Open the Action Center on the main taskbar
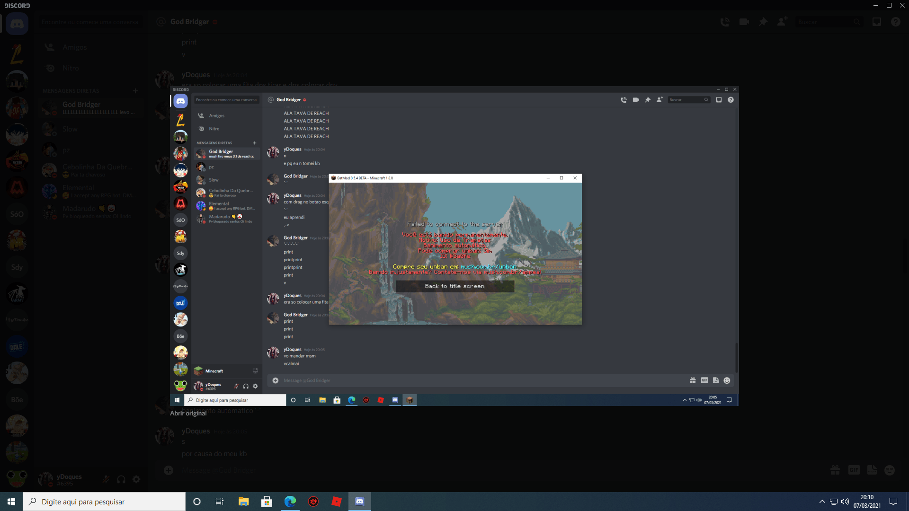The image size is (909, 511). [x=893, y=502]
